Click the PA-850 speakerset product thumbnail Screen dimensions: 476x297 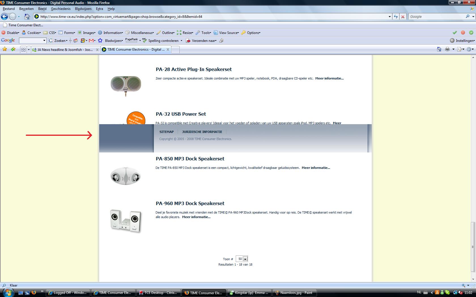[126, 176]
